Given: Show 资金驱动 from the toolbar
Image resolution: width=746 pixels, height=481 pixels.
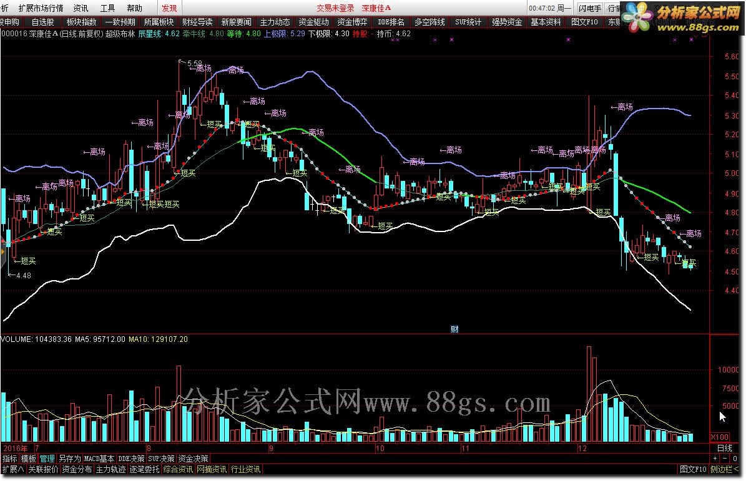Looking at the screenshot, I should coord(313,22).
